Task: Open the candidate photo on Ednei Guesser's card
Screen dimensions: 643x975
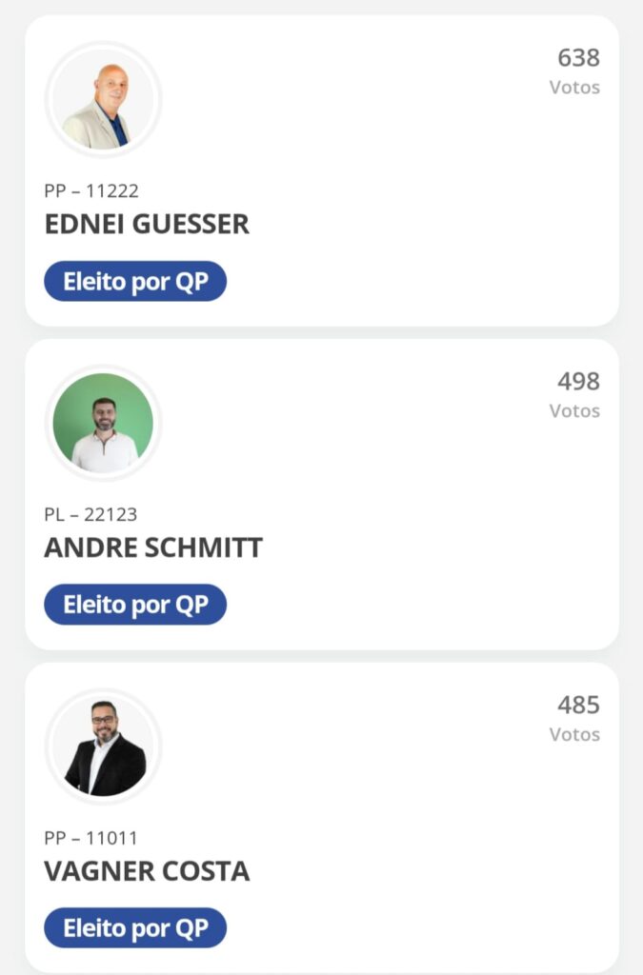Action: coord(103,99)
